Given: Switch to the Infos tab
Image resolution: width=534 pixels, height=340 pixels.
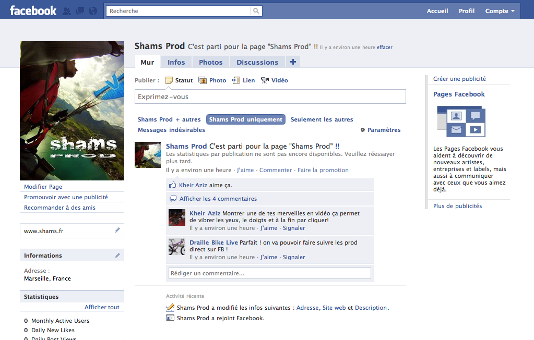Looking at the screenshot, I should pos(176,62).
